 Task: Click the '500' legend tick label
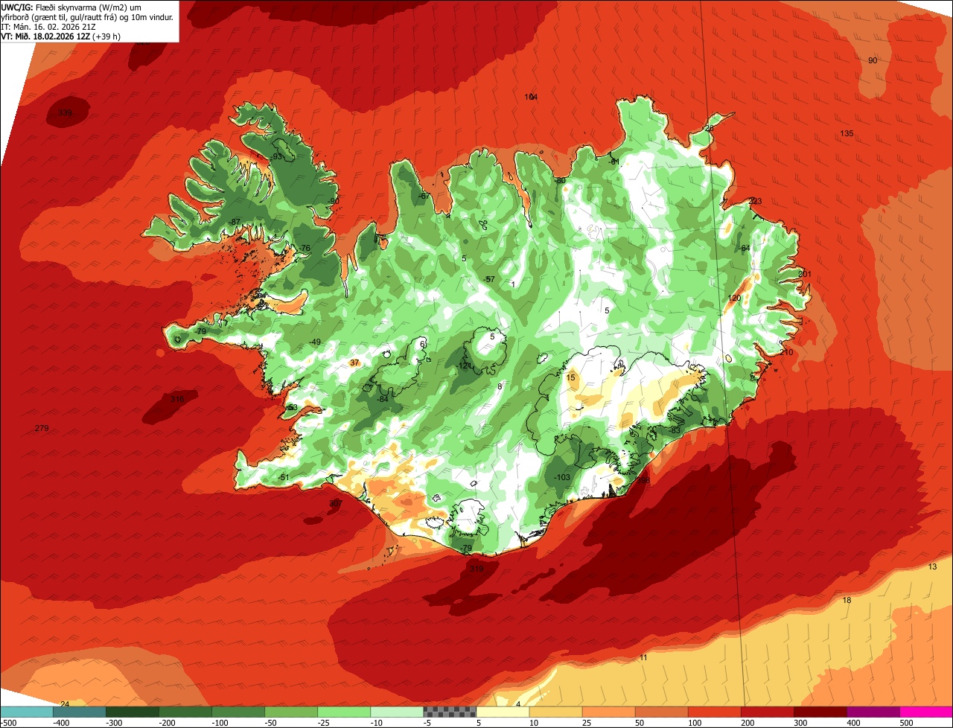click(906, 723)
